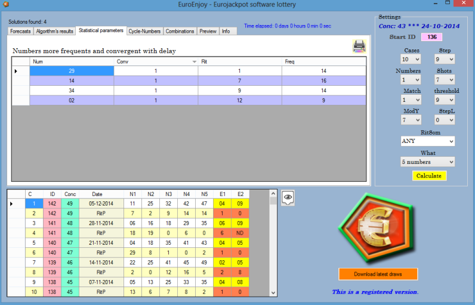
Task: Click the Euro coin logo image
Action: (x=377, y=228)
